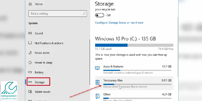Click the Temporary files trash icon
The width and height of the screenshot is (202, 101).
pyautogui.click(x=97, y=82)
